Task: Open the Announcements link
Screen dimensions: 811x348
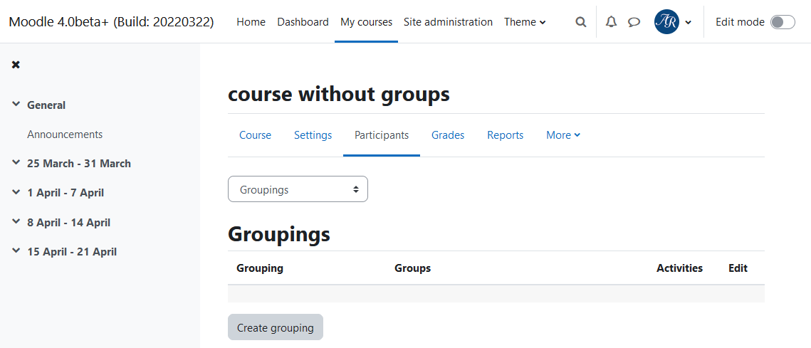Action: point(65,135)
